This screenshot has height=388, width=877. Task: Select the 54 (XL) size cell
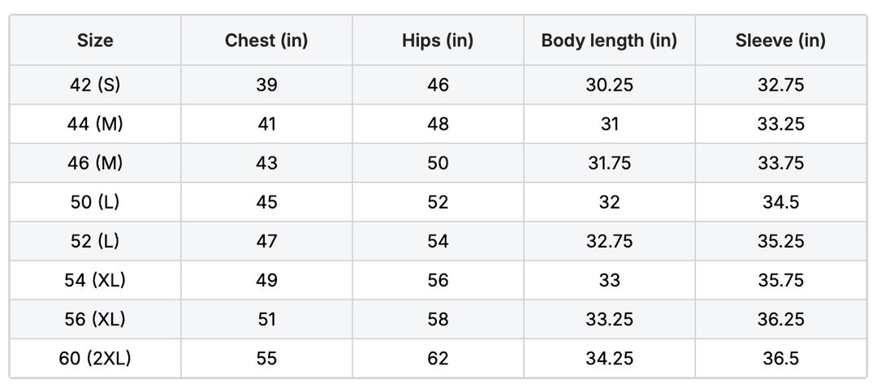click(95, 280)
